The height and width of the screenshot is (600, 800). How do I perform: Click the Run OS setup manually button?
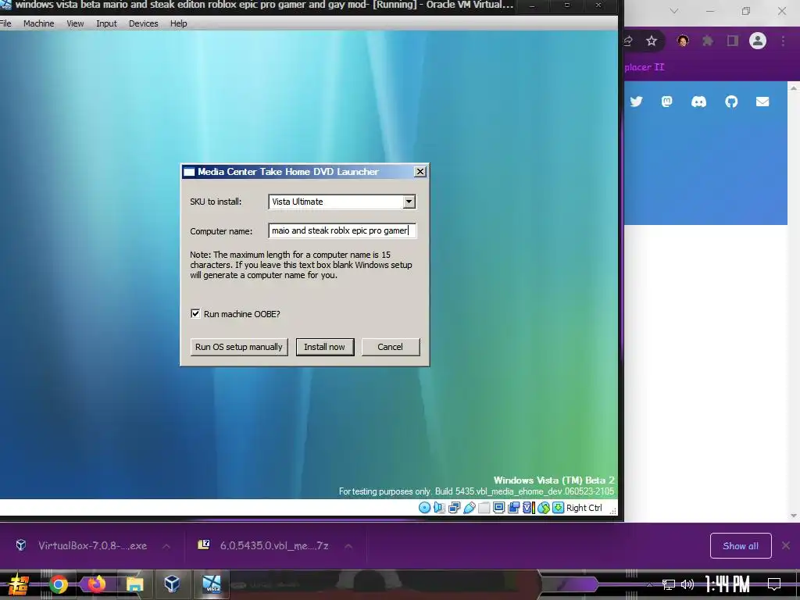[239, 347]
